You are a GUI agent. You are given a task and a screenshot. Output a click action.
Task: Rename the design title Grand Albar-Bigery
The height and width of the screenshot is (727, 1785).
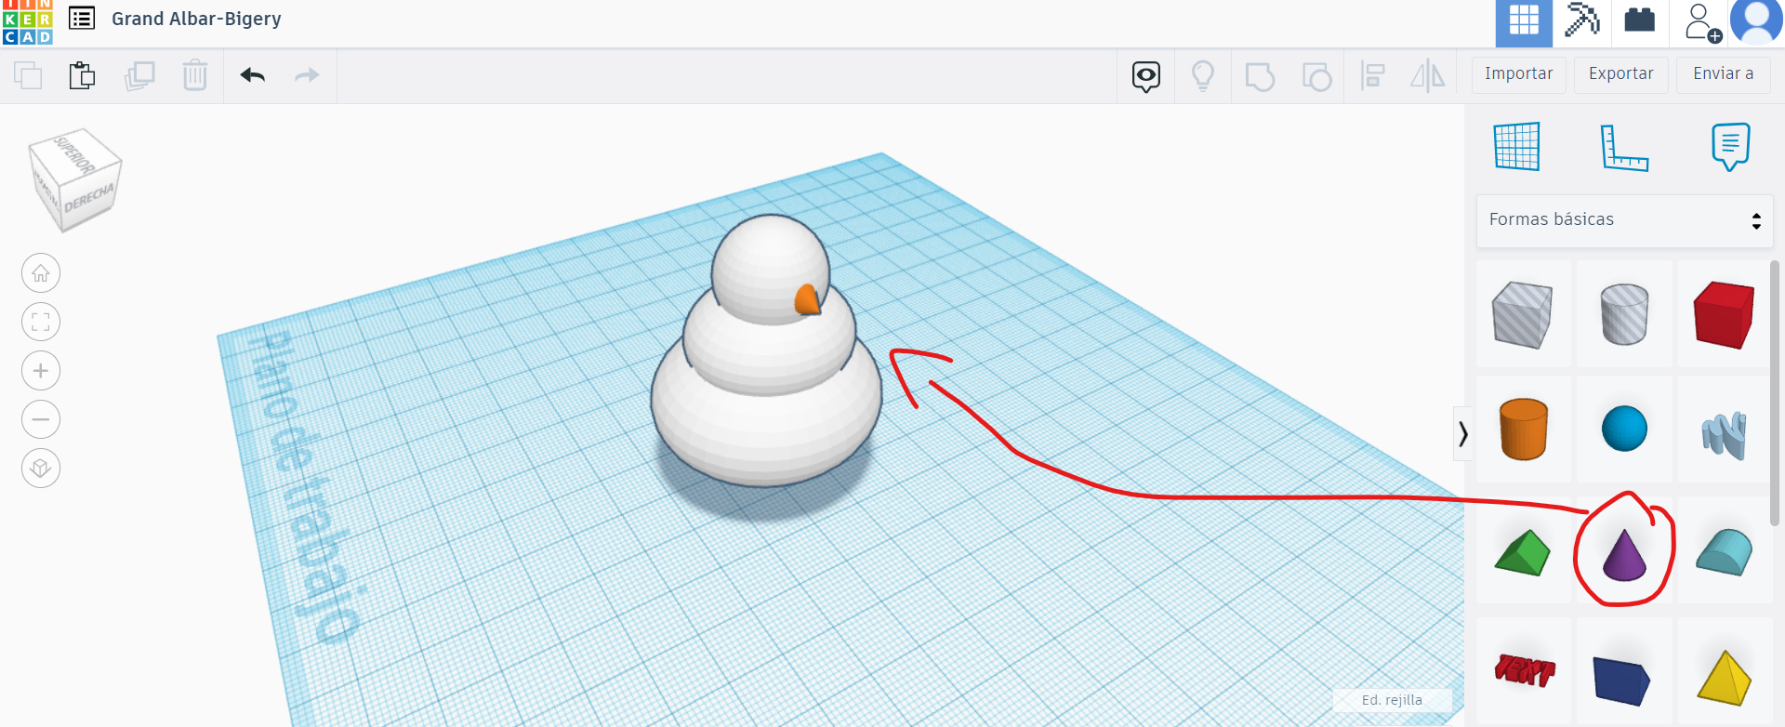196,19
